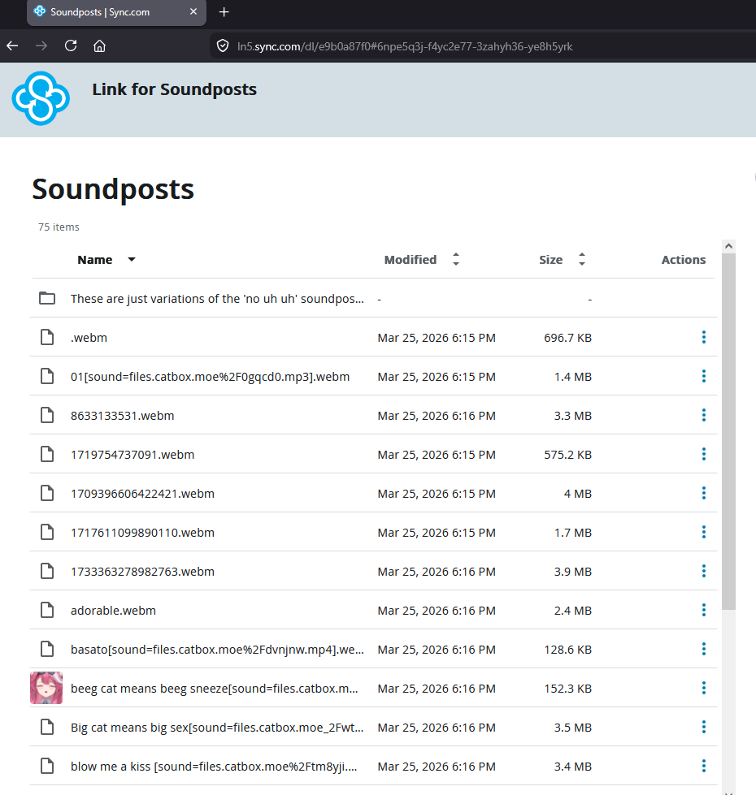The image size is (756, 795).
Task: Click the 152.3 KB size value
Action: (567, 689)
